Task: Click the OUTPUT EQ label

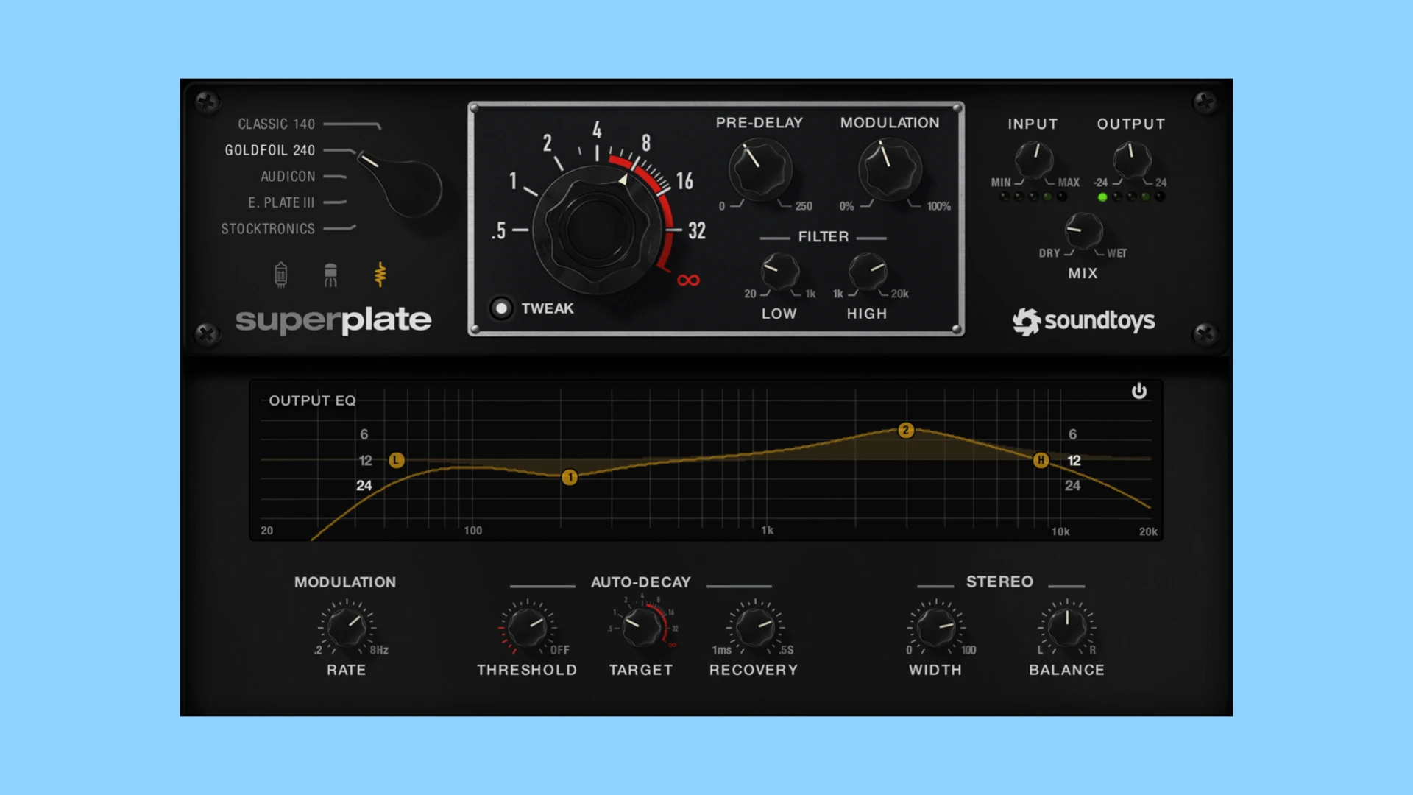Action: click(x=312, y=400)
